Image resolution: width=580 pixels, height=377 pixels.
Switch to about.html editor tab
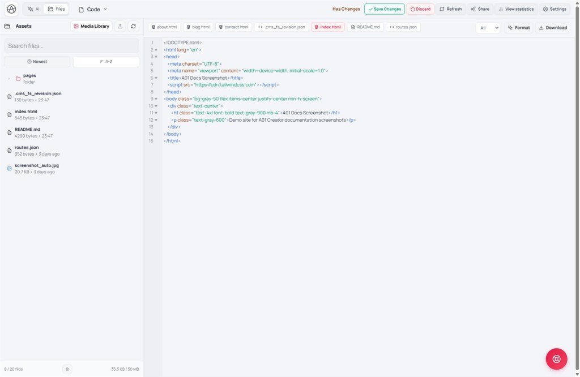164,27
